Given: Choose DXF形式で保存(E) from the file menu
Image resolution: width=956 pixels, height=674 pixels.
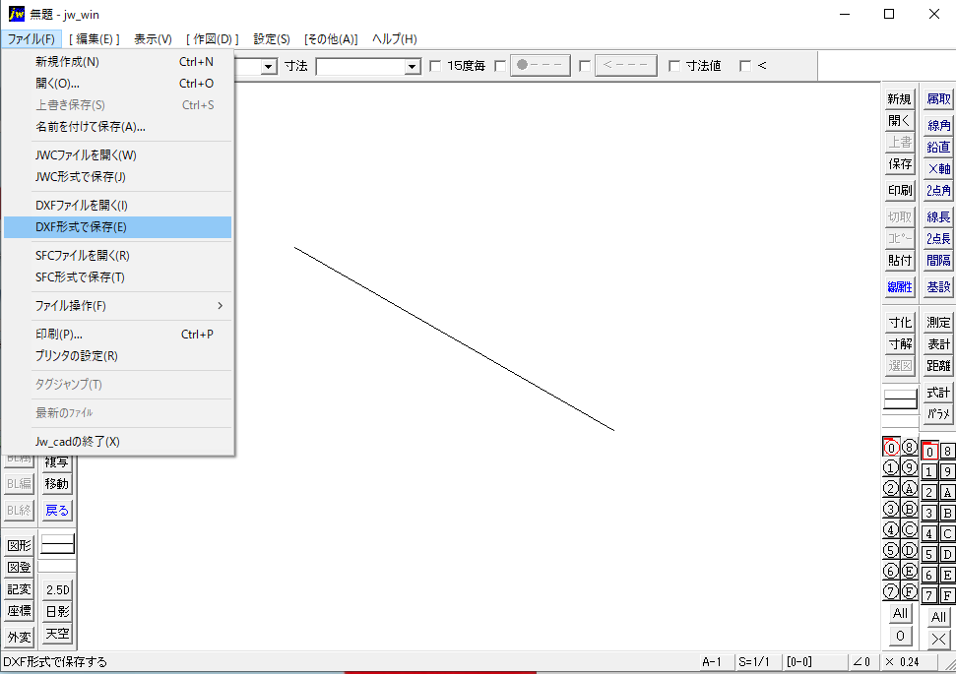Looking at the screenshot, I should click(118, 226).
